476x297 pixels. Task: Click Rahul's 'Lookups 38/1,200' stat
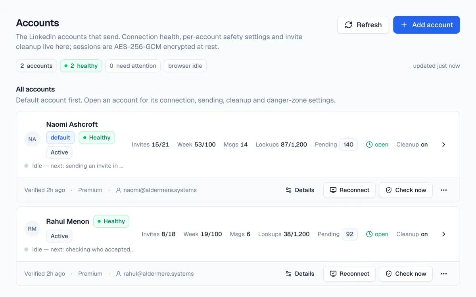pyautogui.click(x=284, y=234)
